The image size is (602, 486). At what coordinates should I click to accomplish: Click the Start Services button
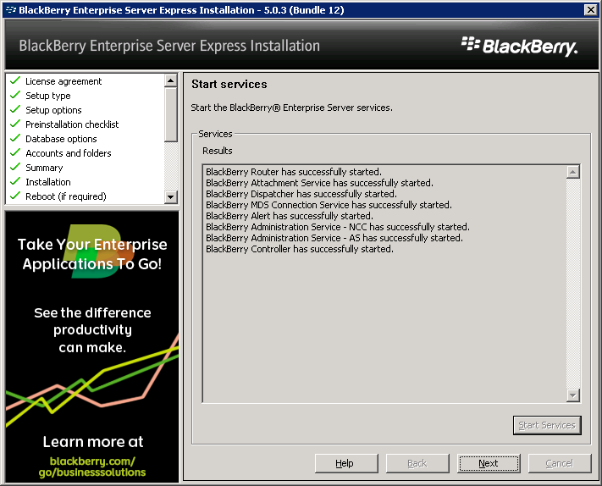(547, 425)
